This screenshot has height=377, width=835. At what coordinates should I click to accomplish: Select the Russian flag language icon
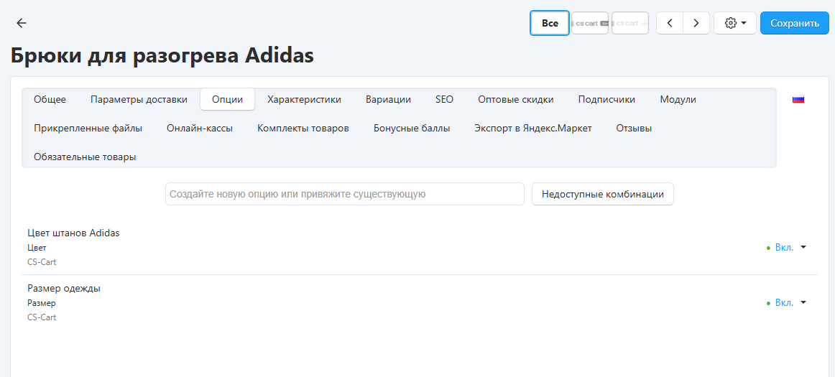pos(798,99)
